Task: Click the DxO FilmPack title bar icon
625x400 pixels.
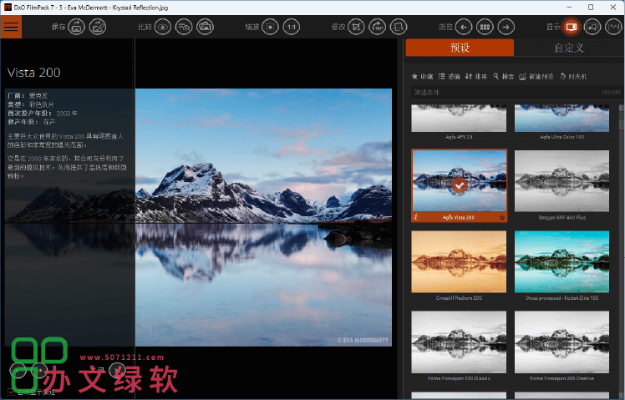Action: [x=8, y=8]
